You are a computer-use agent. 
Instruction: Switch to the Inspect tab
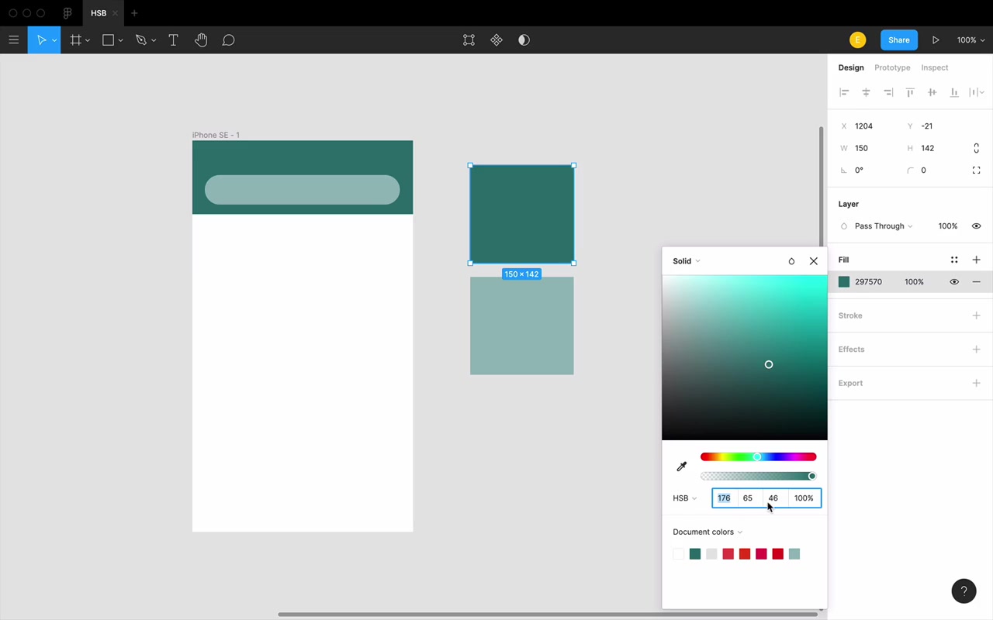tap(935, 67)
